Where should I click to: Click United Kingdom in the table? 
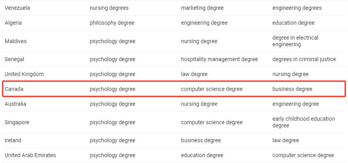coord(24,74)
